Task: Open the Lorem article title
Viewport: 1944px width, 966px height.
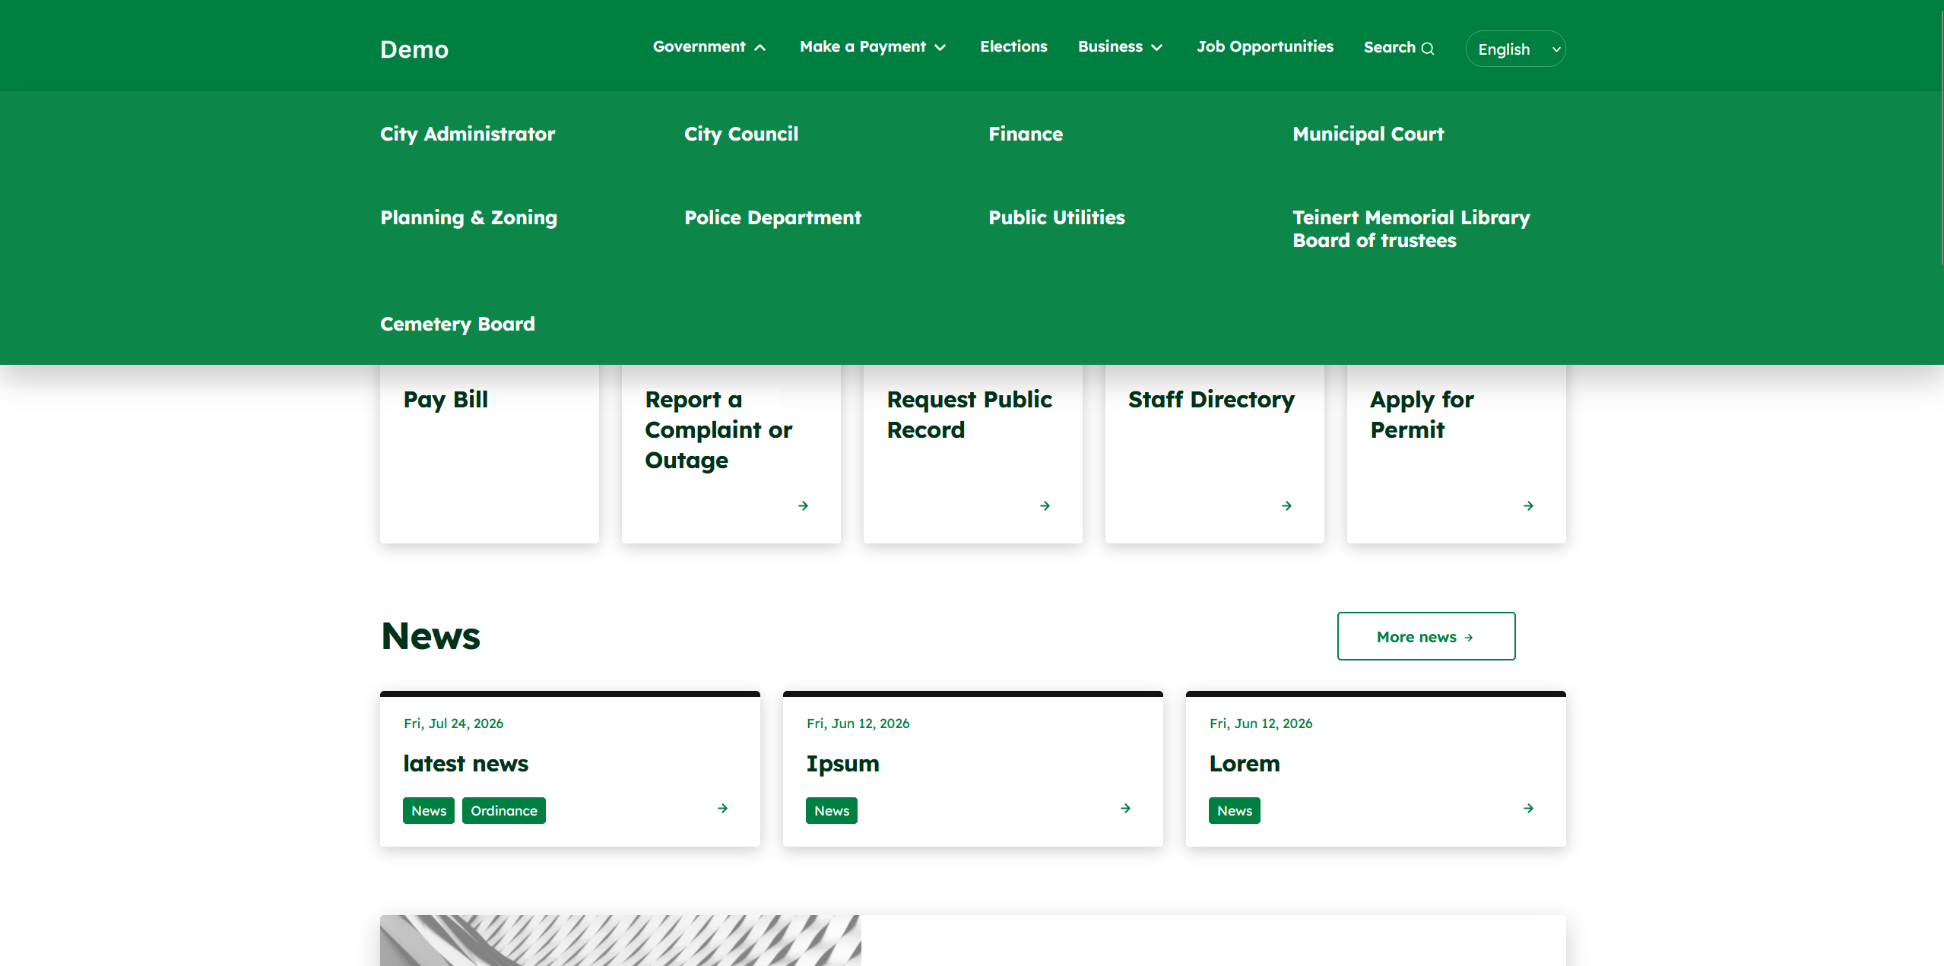Action: pyautogui.click(x=1245, y=763)
